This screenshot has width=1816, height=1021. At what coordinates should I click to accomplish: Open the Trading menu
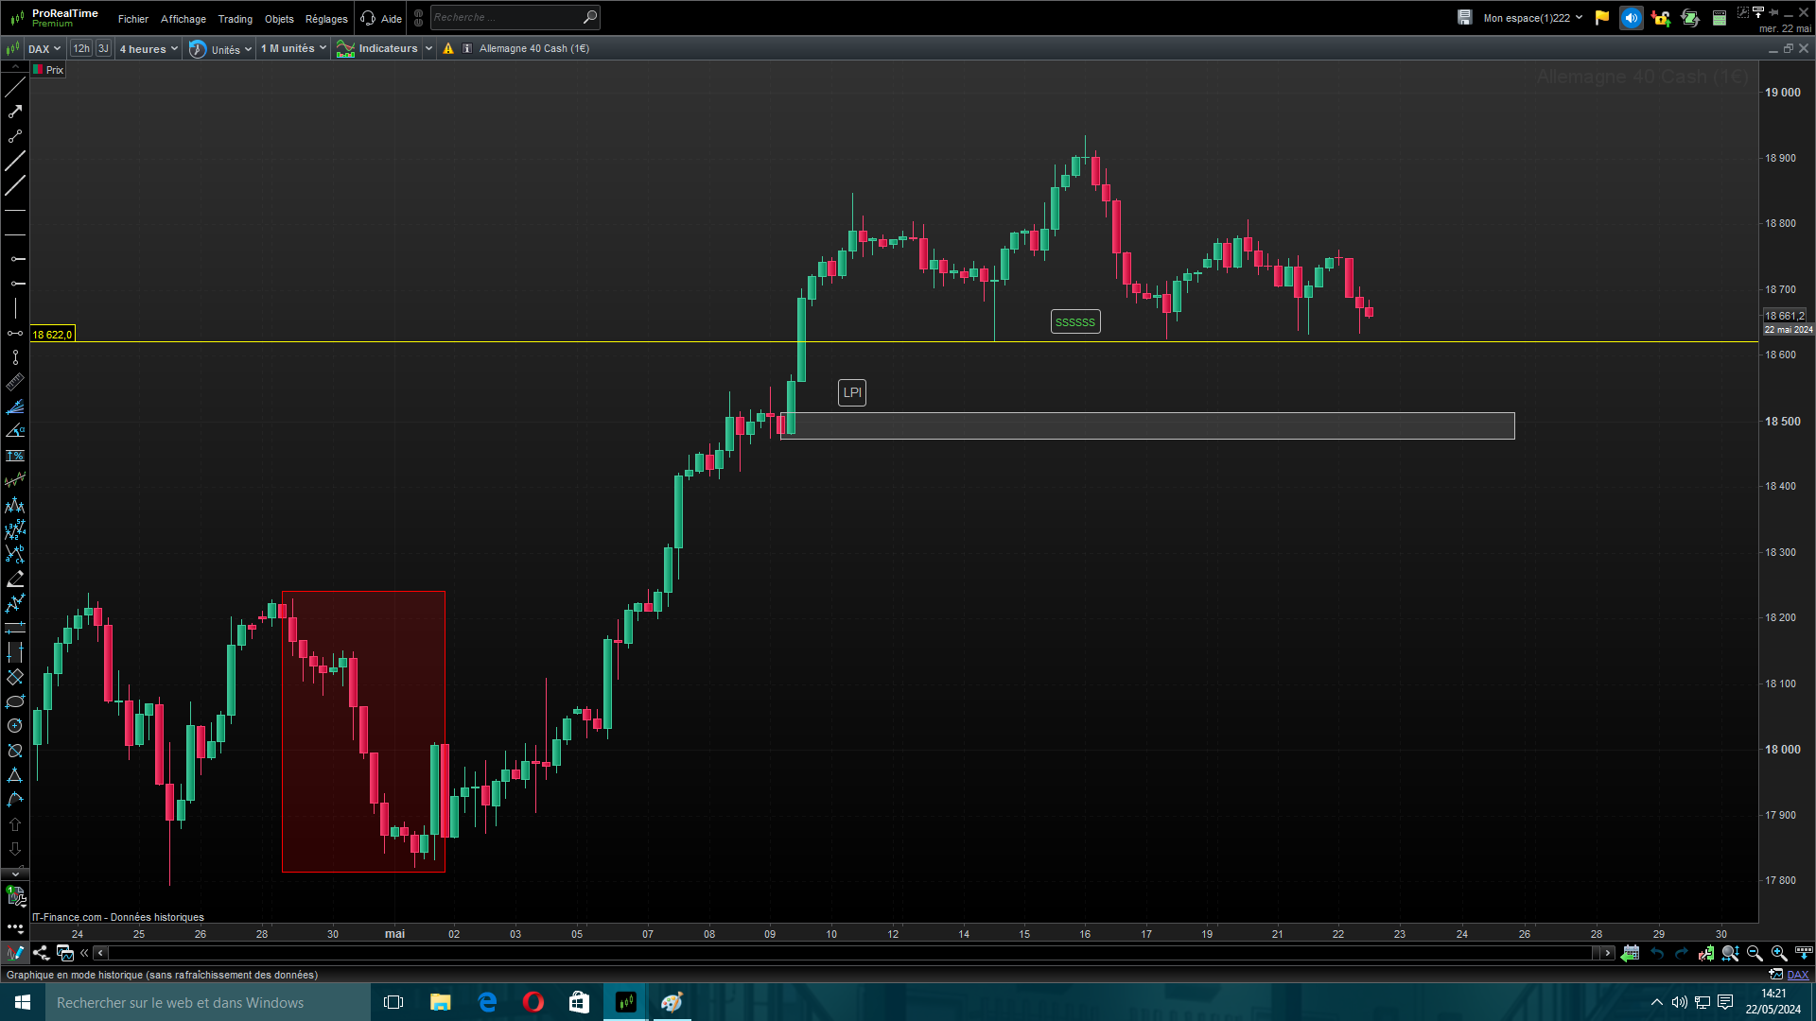(235, 19)
